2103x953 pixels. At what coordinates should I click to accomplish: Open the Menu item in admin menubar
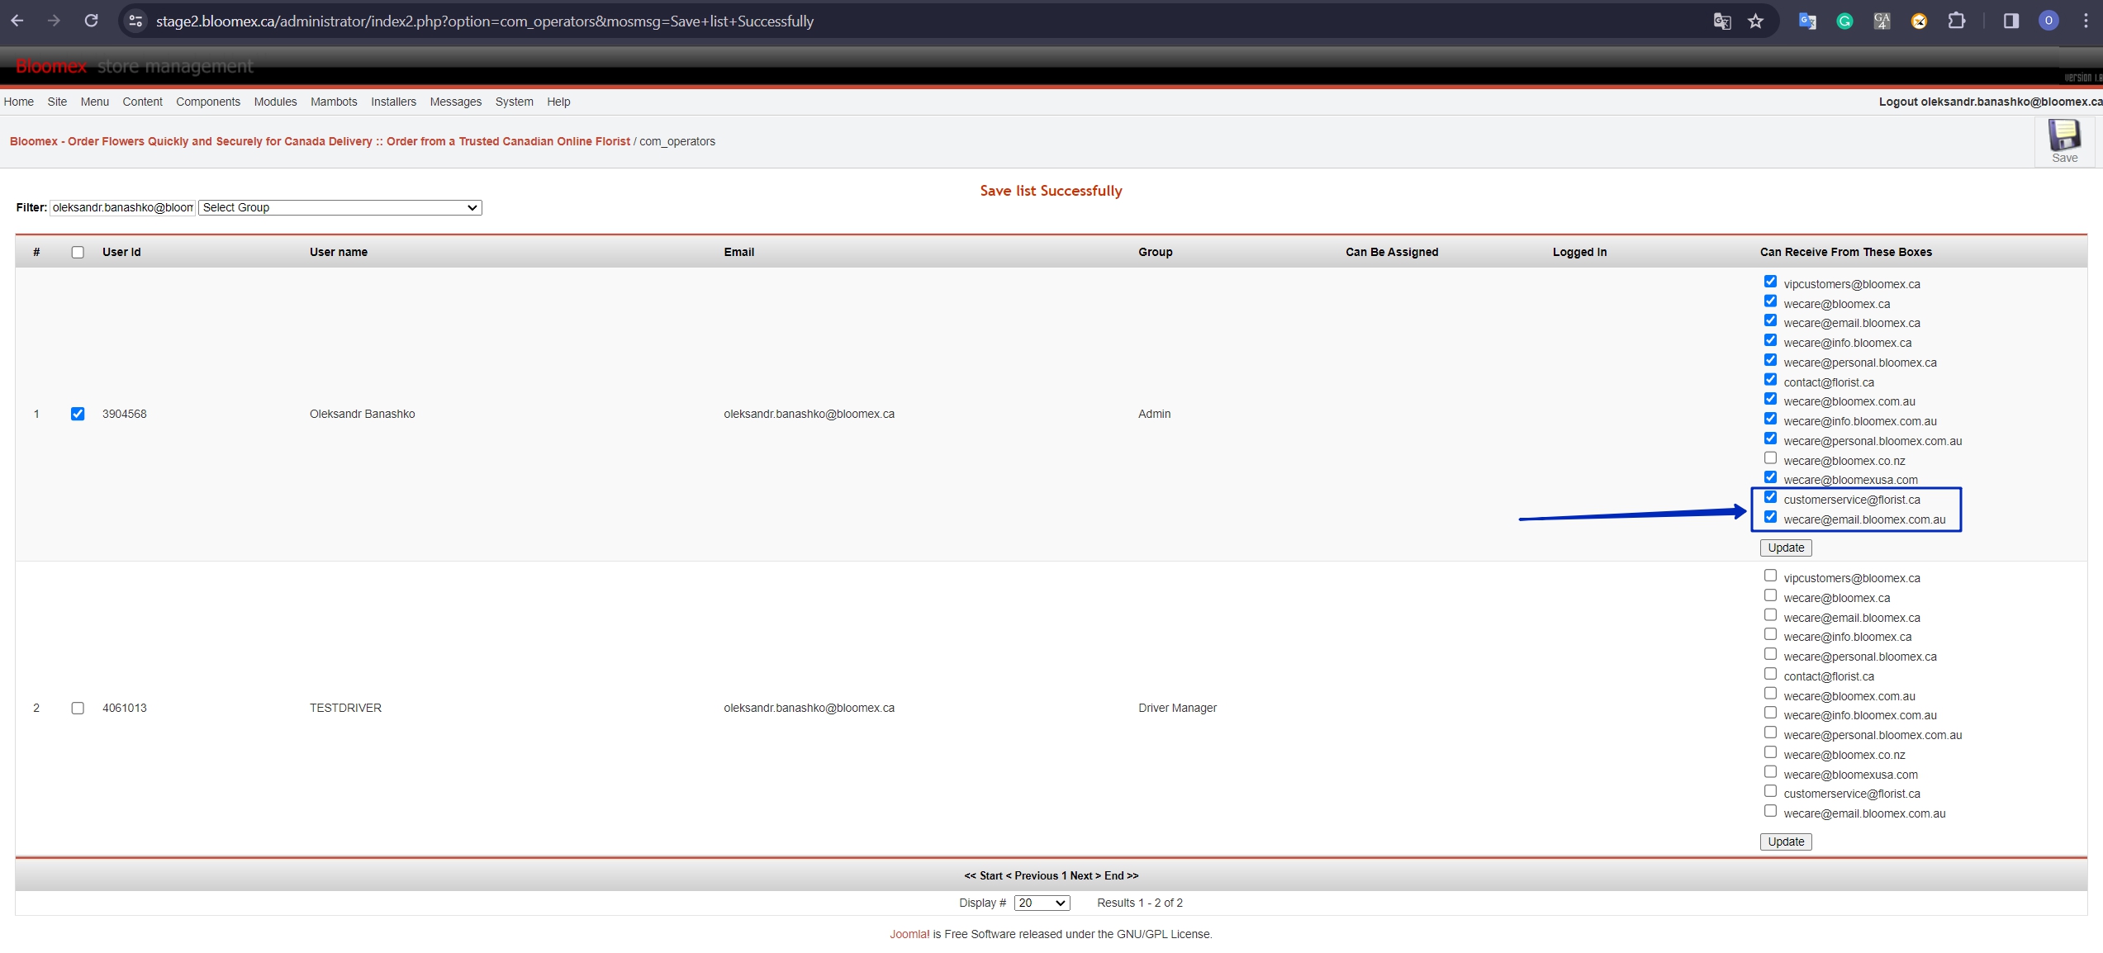(94, 102)
